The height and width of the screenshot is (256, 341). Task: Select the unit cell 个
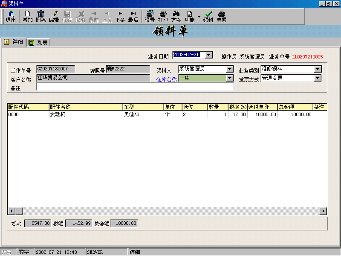click(x=173, y=114)
